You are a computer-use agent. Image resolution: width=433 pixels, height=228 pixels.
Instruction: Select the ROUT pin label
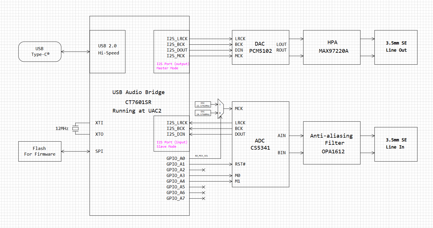[281, 50]
